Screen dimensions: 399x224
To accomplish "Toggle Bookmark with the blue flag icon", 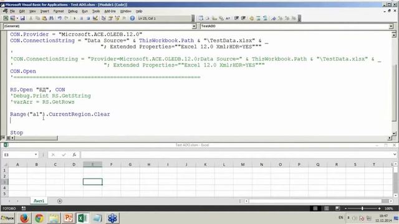I will tap(274, 18).
